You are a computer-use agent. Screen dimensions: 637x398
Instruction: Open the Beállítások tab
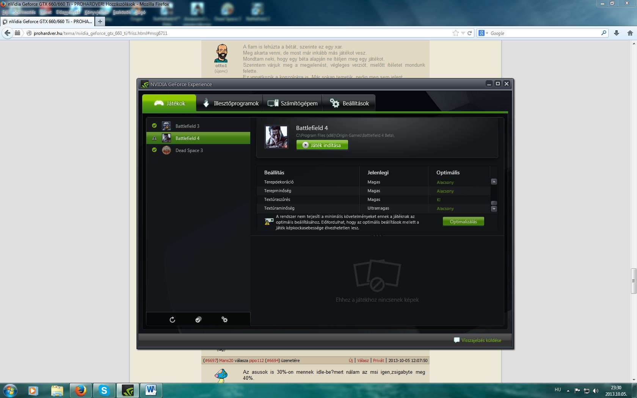tap(349, 103)
